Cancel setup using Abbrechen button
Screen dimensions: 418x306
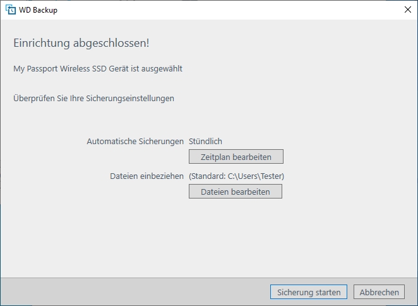[x=379, y=292]
